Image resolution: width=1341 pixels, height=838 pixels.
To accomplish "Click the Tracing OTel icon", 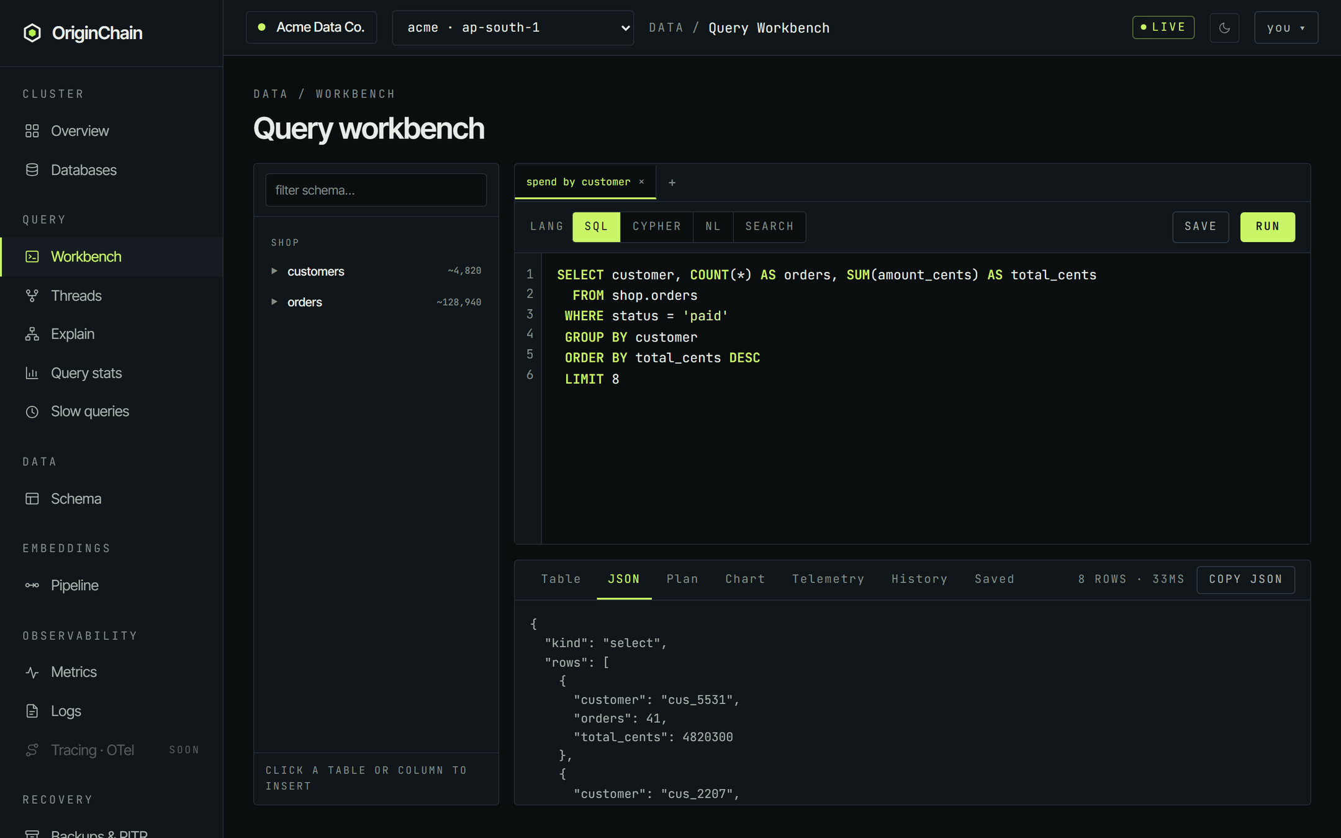I will pyautogui.click(x=32, y=750).
